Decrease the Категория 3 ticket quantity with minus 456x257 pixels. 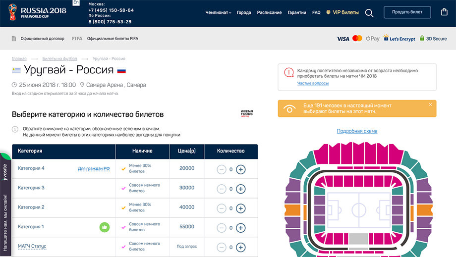click(x=222, y=189)
